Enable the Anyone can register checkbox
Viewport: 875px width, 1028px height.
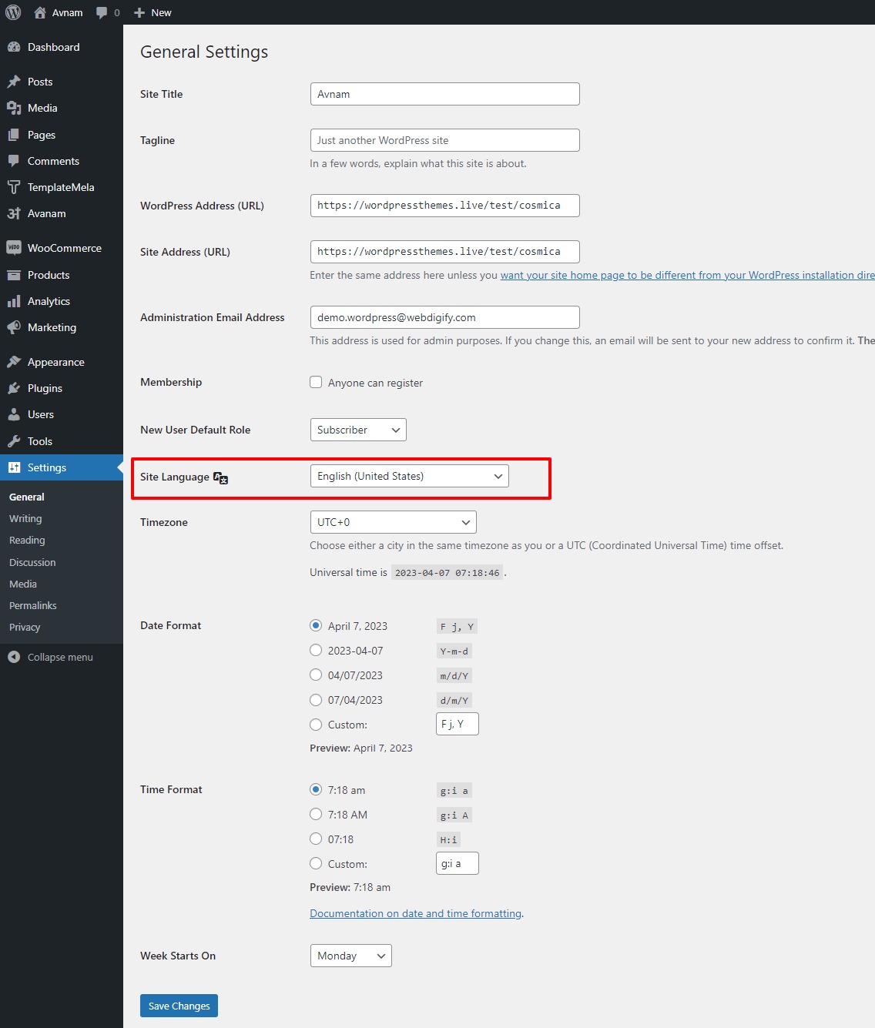pos(316,382)
